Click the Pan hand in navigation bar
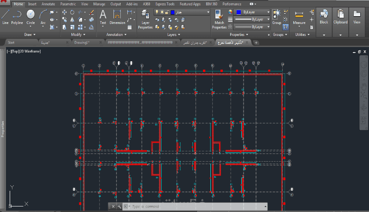Screen dimensions: 369x212 click(x=363, y=86)
